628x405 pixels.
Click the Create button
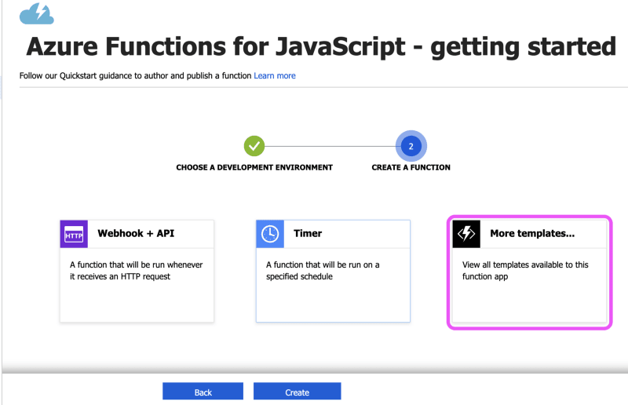(x=298, y=392)
